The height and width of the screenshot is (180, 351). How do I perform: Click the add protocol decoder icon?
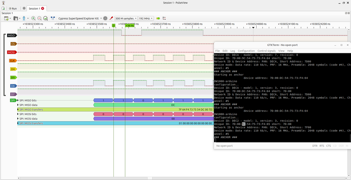(158, 18)
